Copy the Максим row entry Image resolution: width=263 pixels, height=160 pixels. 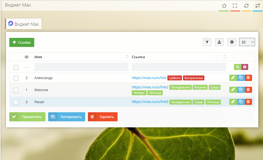click(241, 89)
